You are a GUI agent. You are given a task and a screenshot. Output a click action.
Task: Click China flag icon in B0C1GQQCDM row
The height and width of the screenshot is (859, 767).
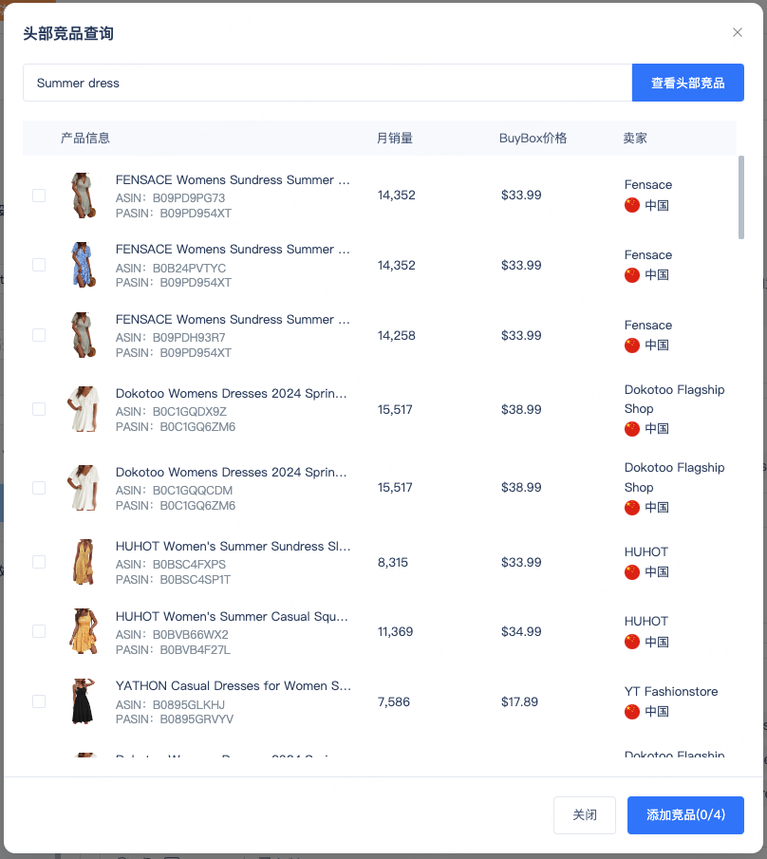(x=632, y=508)
